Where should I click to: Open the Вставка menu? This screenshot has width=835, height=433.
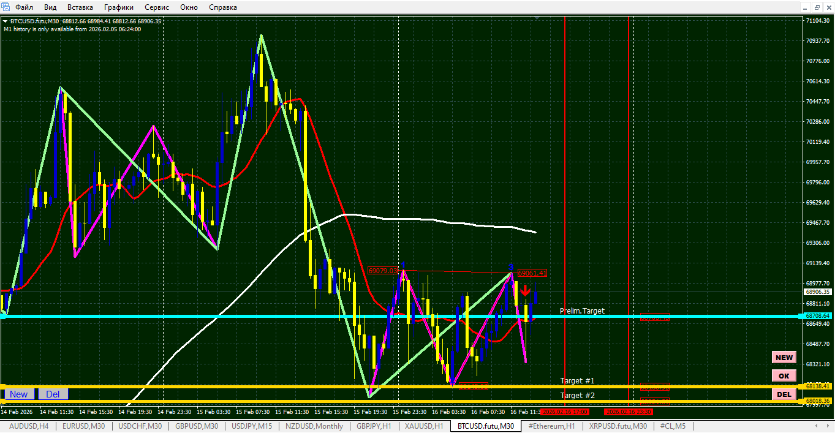[x=80, y=7]
